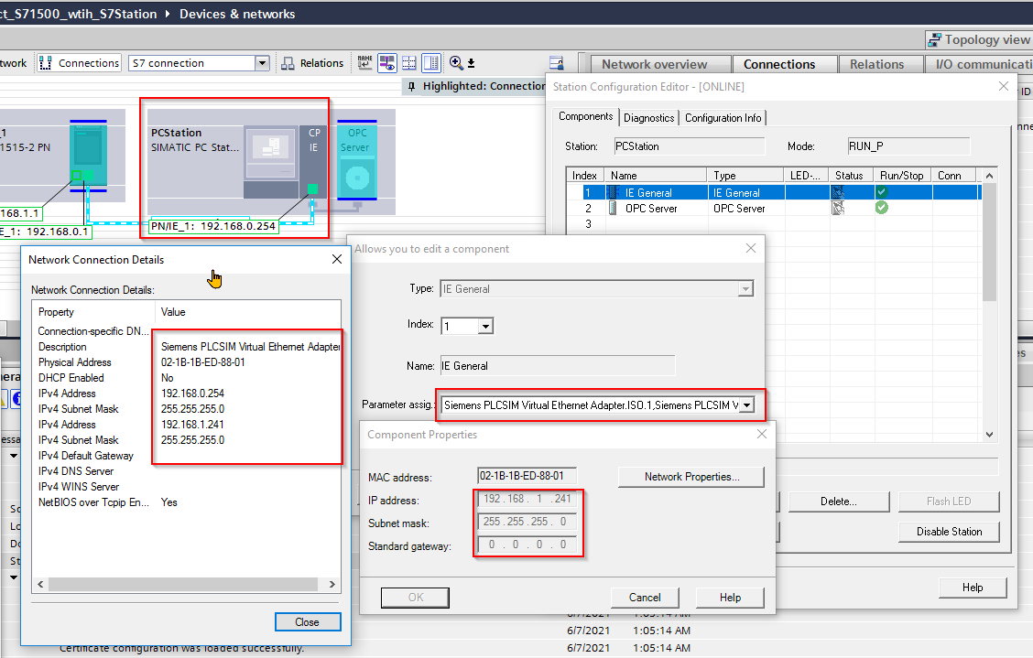Screen dimensions: 1033x658
Task: Click the blue info icon at left edge
Action: [x=17, y=398]
